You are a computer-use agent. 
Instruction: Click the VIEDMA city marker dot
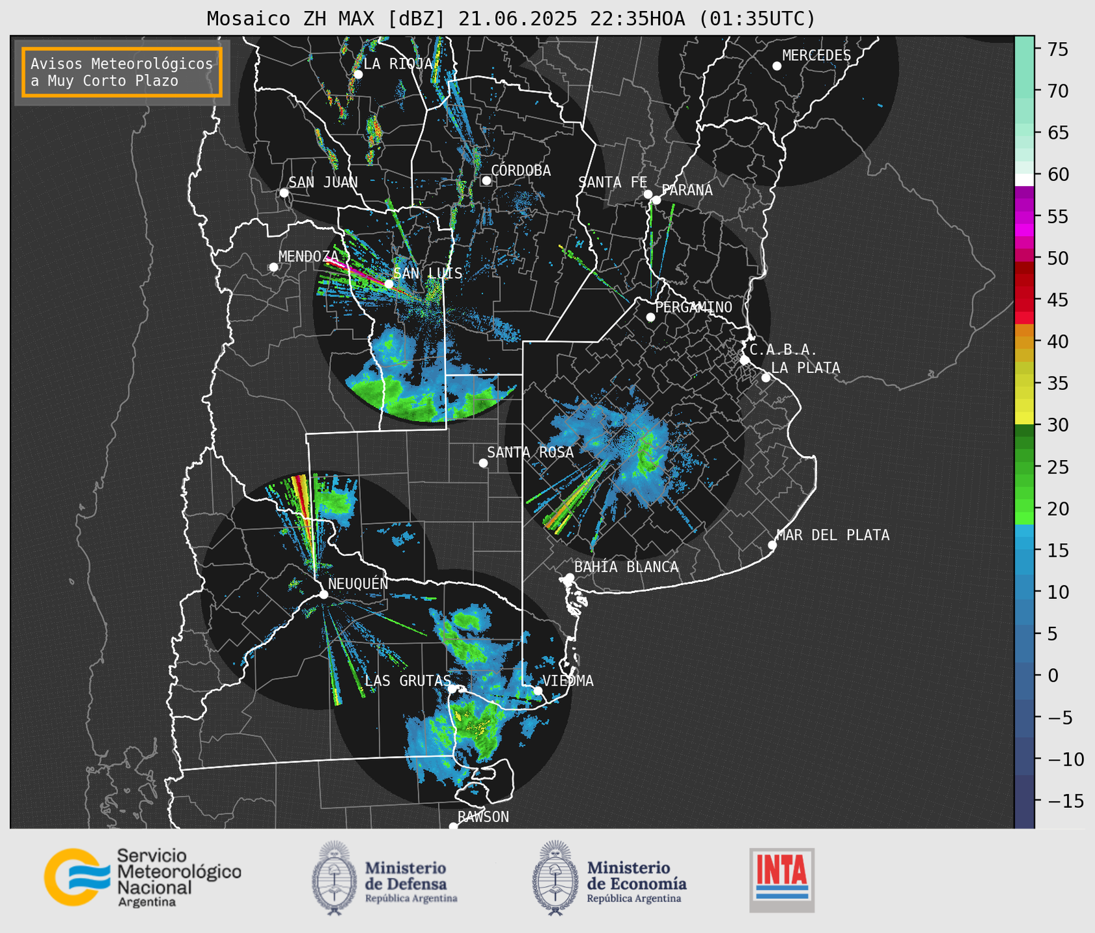(538, 690)
